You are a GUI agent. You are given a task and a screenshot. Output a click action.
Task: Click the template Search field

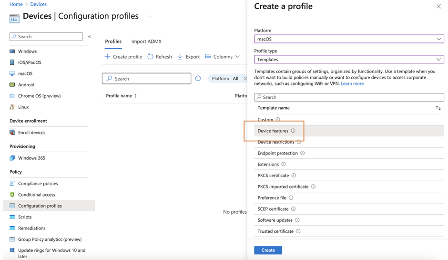[349, 97]
